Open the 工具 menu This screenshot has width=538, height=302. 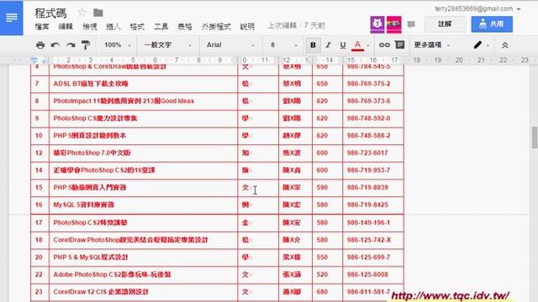161,26
